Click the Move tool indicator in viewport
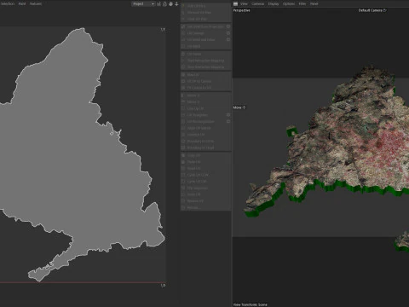This screenshot has width=409, height=307. (x=239, y=107)
